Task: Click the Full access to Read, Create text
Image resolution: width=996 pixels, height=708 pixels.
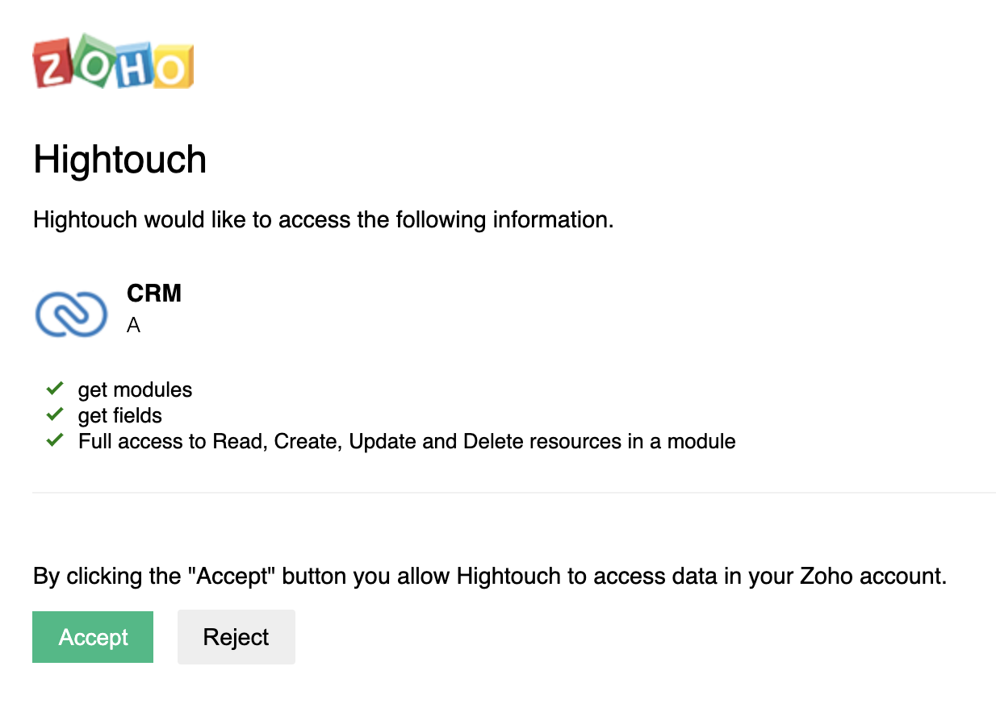Action: (x=407, y=442)
